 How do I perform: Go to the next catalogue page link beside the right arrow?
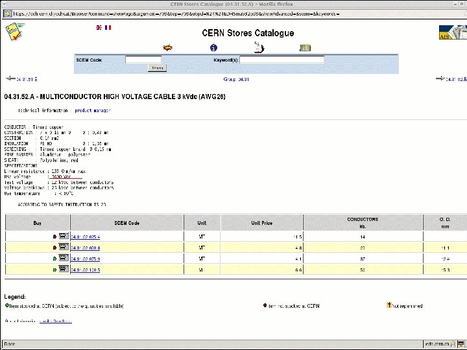[456, 79]
